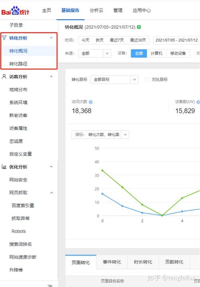Viewport: 200px width, 287px height.
Task: Collapse the 优化分析 section
Action: 52,167
